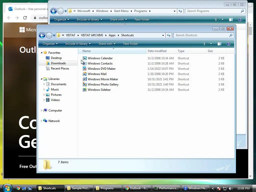256x192 pixels.
Task: Select the Windows DVD Maker shortcut icon
Action: pos(84,69)
